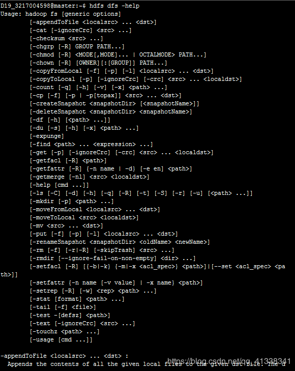The height and width of the screenshot is (371, 295).
Task: Click the blog.csdn.net watermark link
Action: click(x=229, y=361)
